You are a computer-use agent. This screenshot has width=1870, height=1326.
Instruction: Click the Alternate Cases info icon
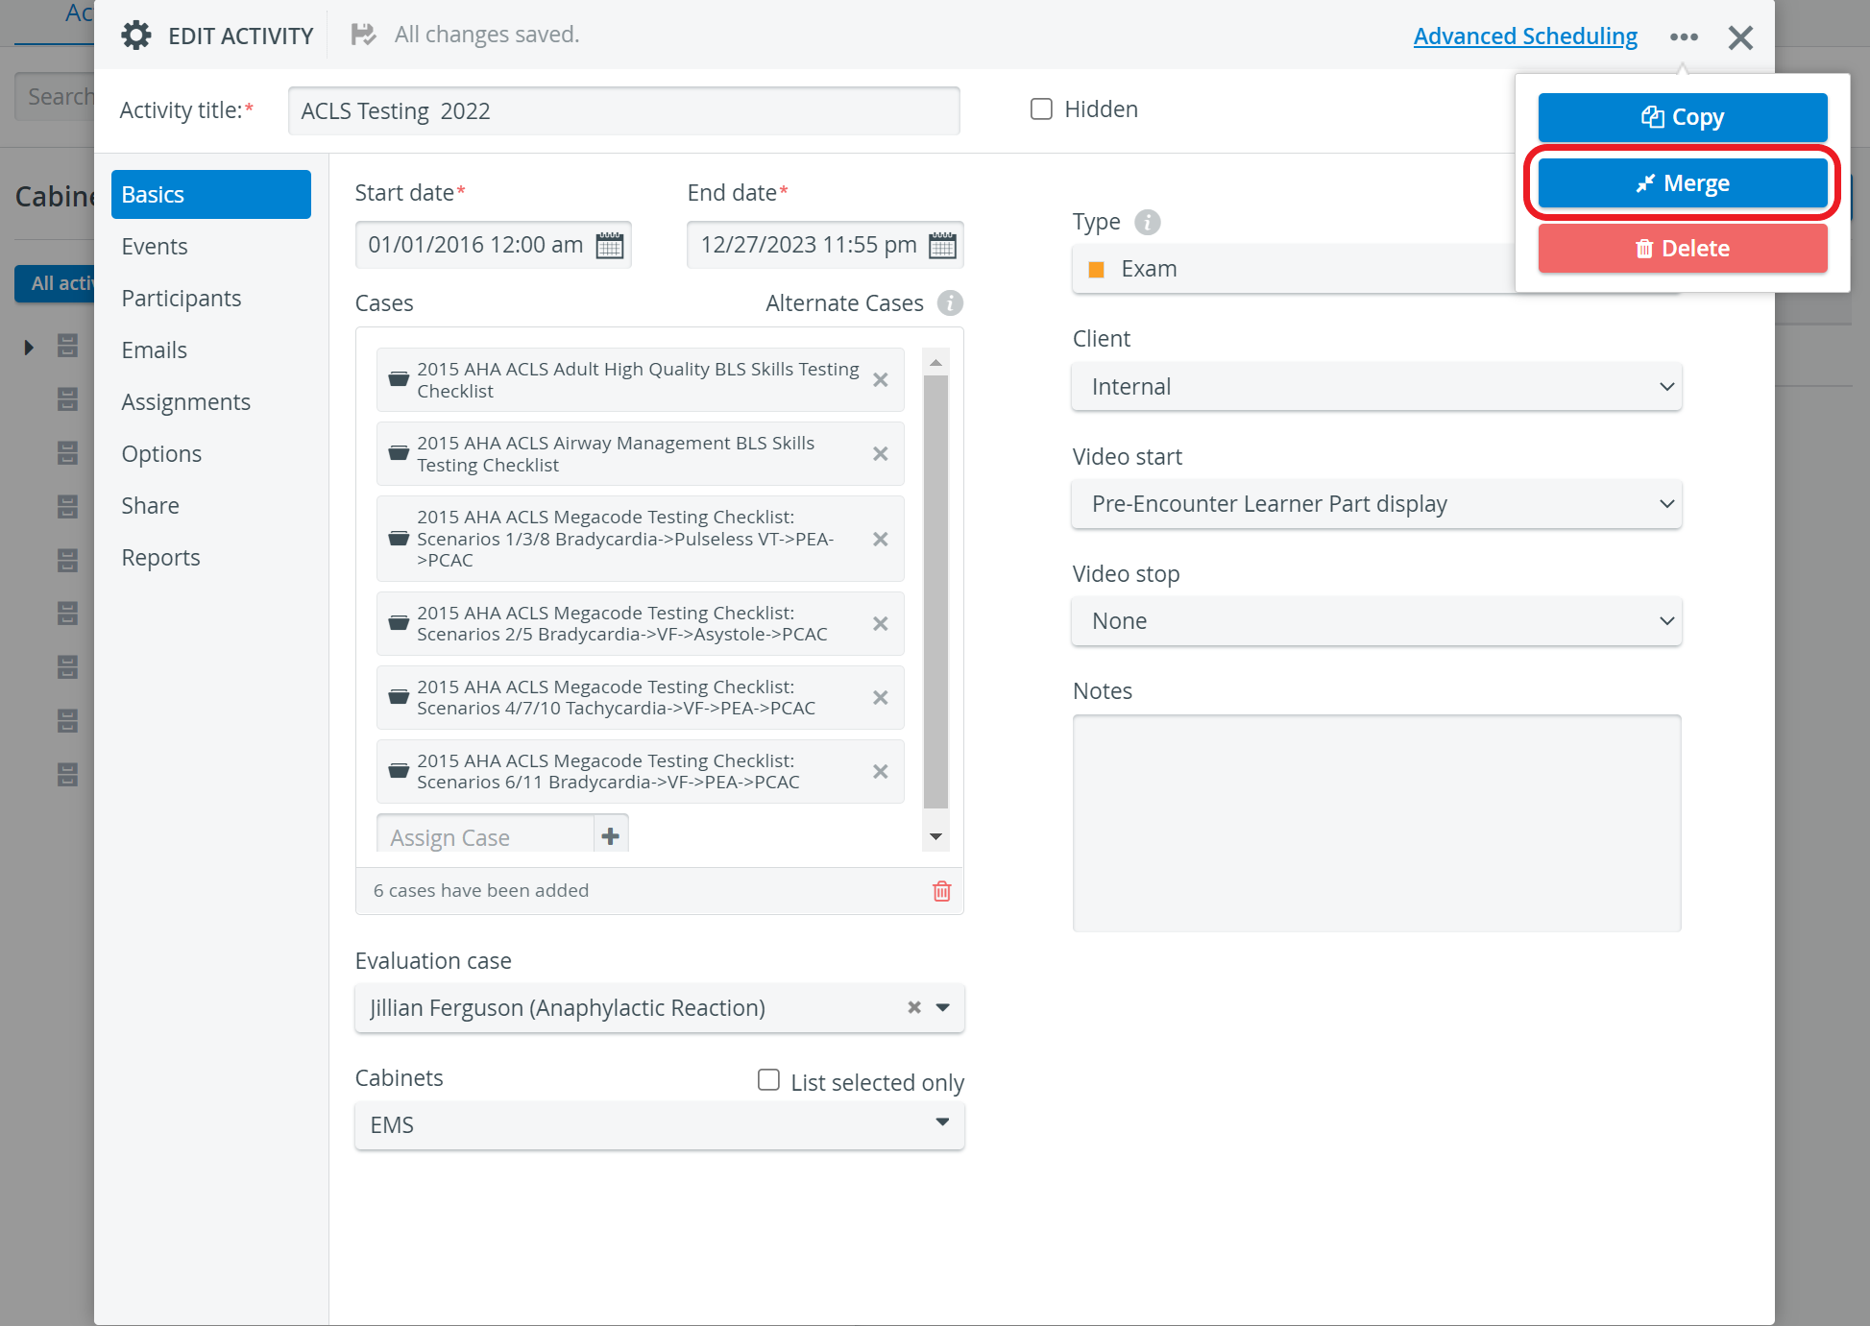pos(950,303)
